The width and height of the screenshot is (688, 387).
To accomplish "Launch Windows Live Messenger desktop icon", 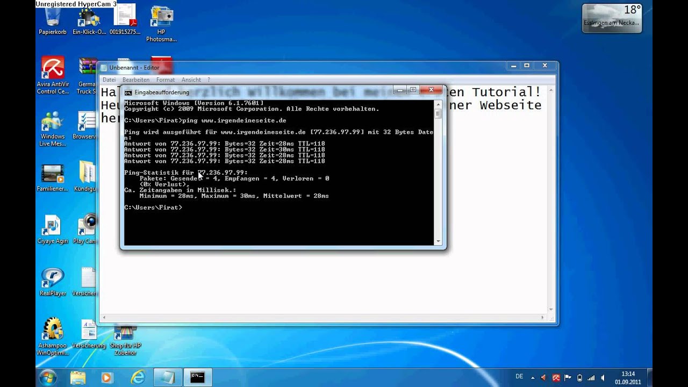I will click(x=53, y=129).
